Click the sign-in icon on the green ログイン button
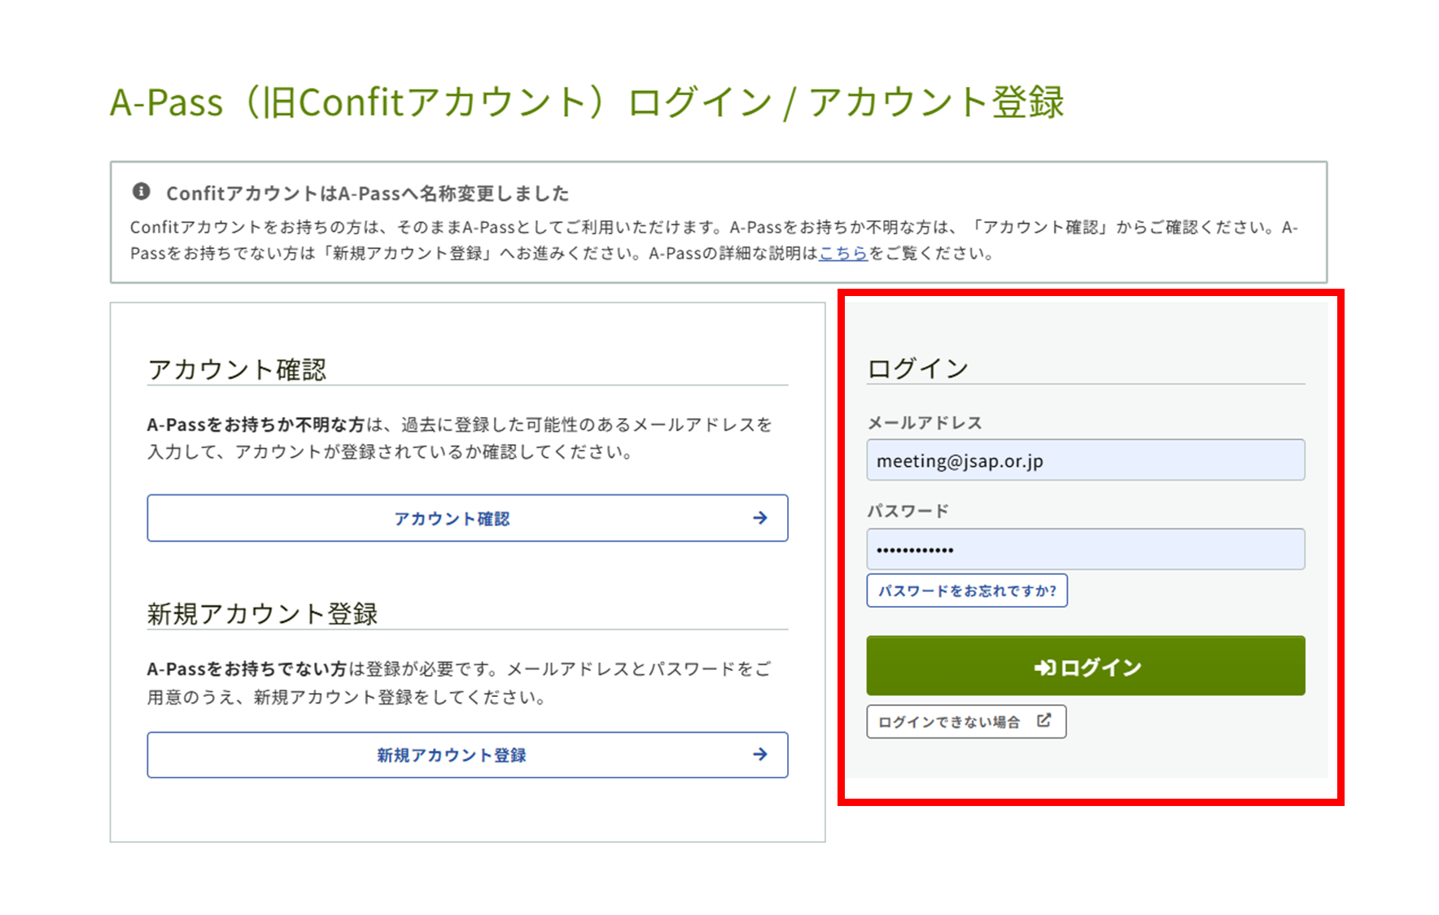Screen dimensions: 1439x915 click(1043, 668)
